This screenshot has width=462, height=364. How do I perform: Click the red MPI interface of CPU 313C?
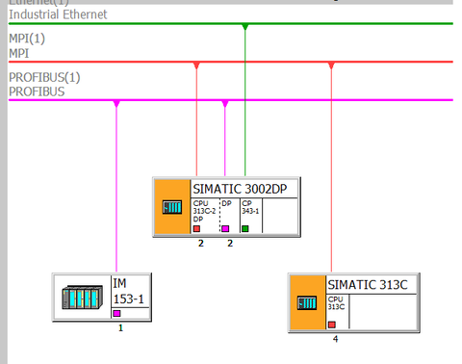pos(332,325)
